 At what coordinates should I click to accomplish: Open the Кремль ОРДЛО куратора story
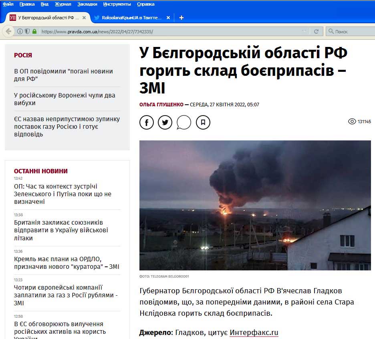pos(67,263)
